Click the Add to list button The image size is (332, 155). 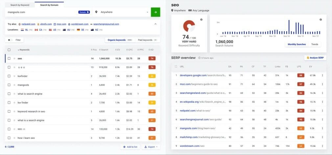tap(130, 147)
